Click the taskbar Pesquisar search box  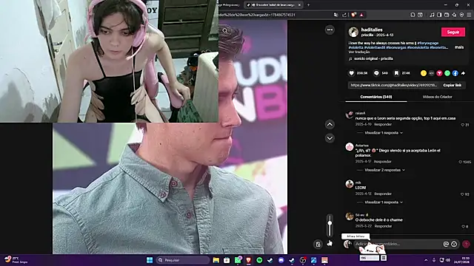pos(183,260)
